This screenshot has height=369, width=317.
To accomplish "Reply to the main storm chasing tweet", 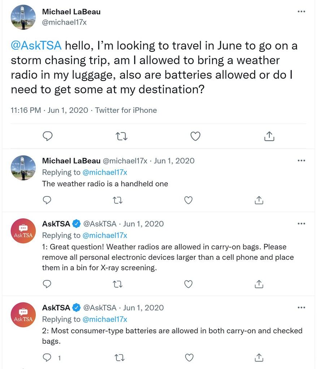I will (48, 136).
